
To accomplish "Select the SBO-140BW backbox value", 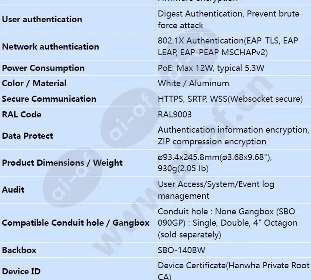I will tap(181, 250).
